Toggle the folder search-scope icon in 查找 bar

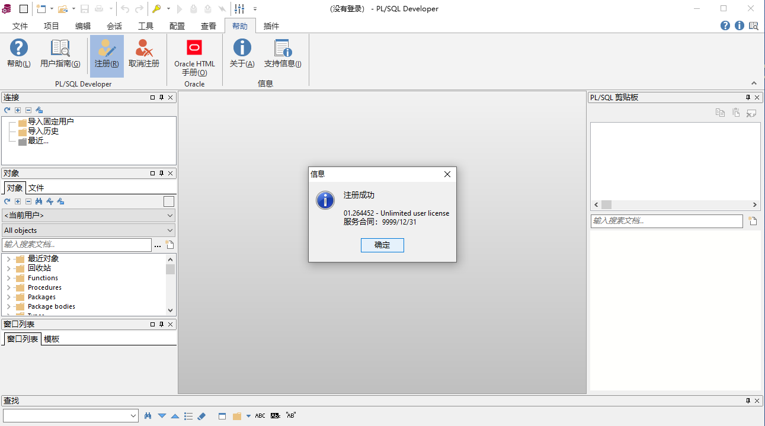[237, 416]
